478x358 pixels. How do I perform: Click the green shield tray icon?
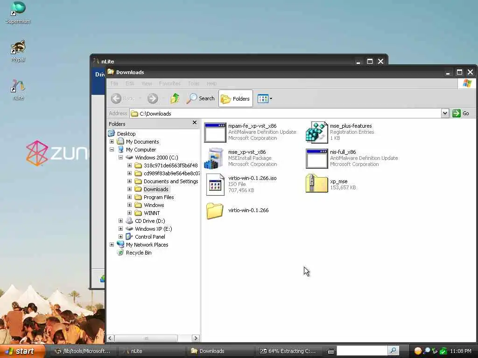point(443,351)
